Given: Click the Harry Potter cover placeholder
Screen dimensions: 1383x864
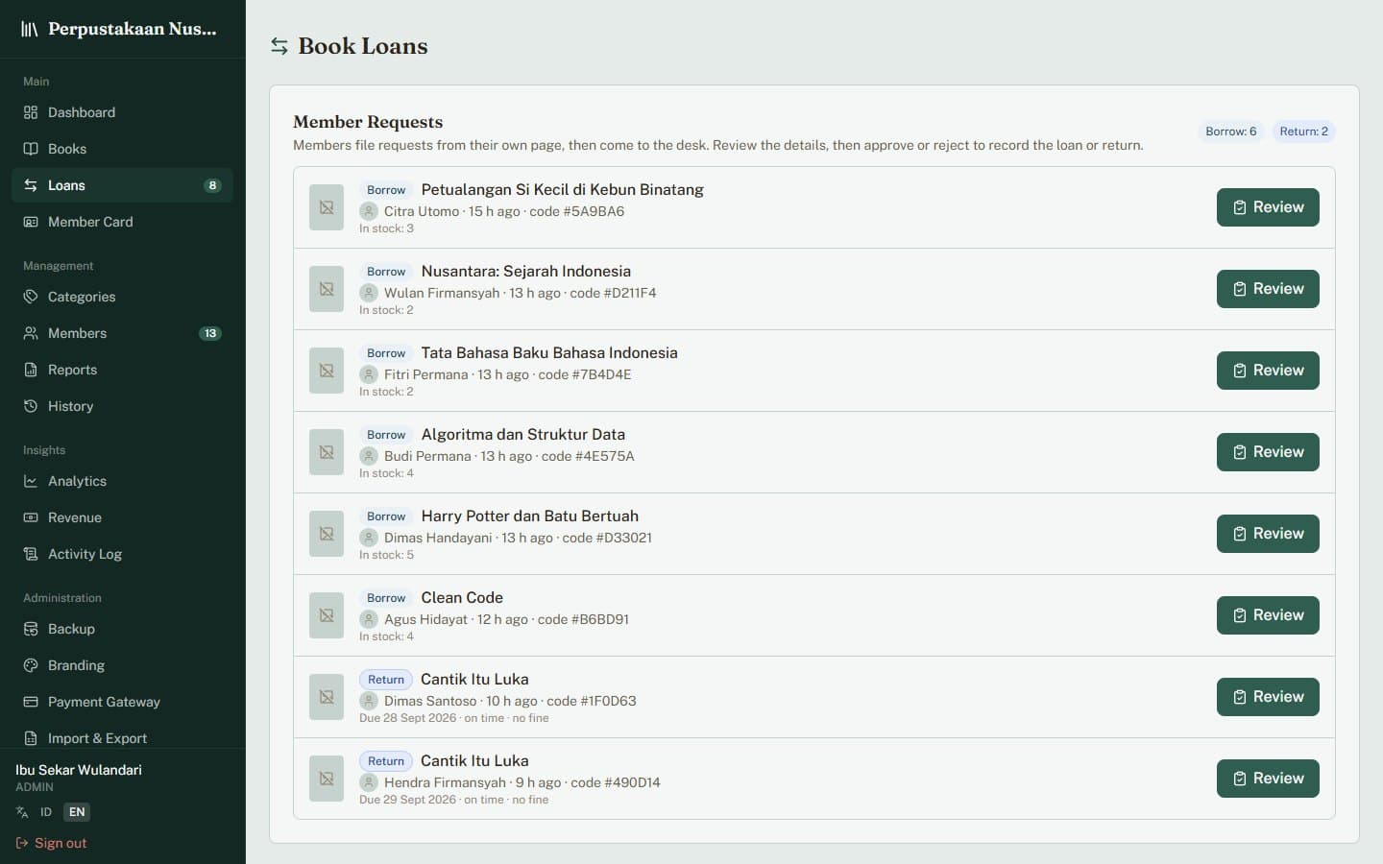Looking at the screenshot, I should point(327,534).
